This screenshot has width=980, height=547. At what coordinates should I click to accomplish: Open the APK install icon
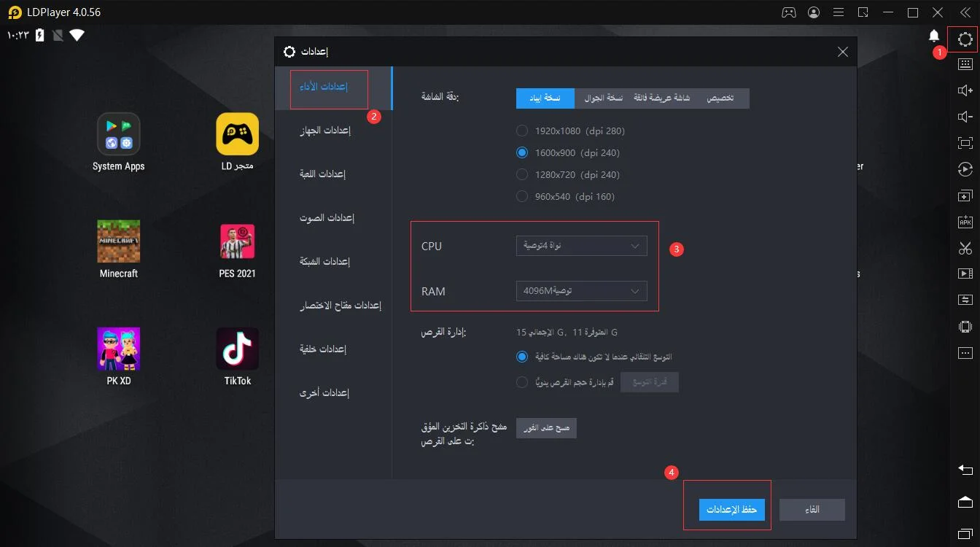[965, 222]
